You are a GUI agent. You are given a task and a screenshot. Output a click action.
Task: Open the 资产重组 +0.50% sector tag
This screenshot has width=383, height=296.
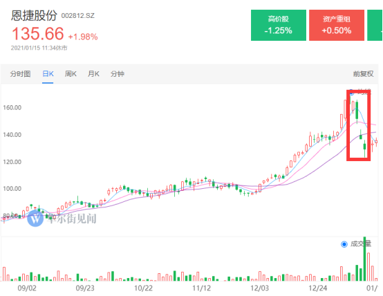pyautogui.click(x=337, y=25)
